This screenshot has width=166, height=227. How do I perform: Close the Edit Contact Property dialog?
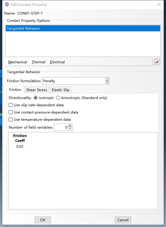tap(159, 4)
